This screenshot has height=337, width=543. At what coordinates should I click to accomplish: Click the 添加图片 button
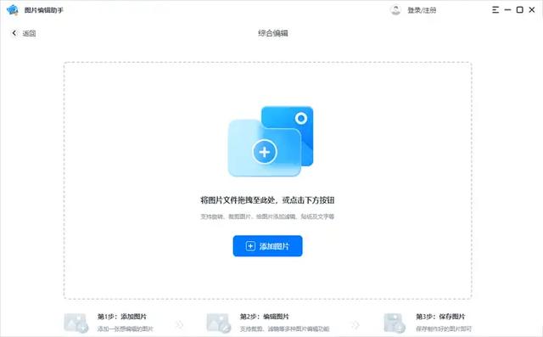tap(267, 246)
